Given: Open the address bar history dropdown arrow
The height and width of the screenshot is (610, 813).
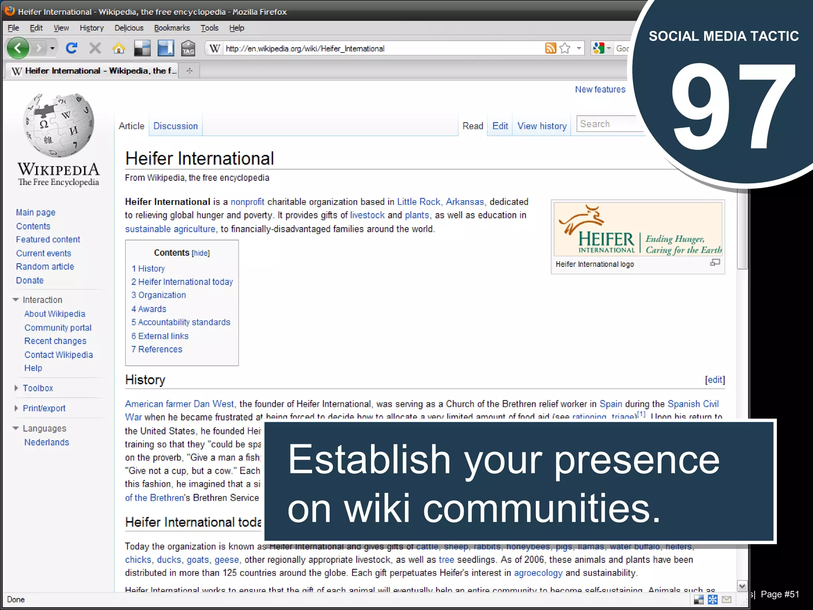Looking at the screenshot, I should [579, 48].
